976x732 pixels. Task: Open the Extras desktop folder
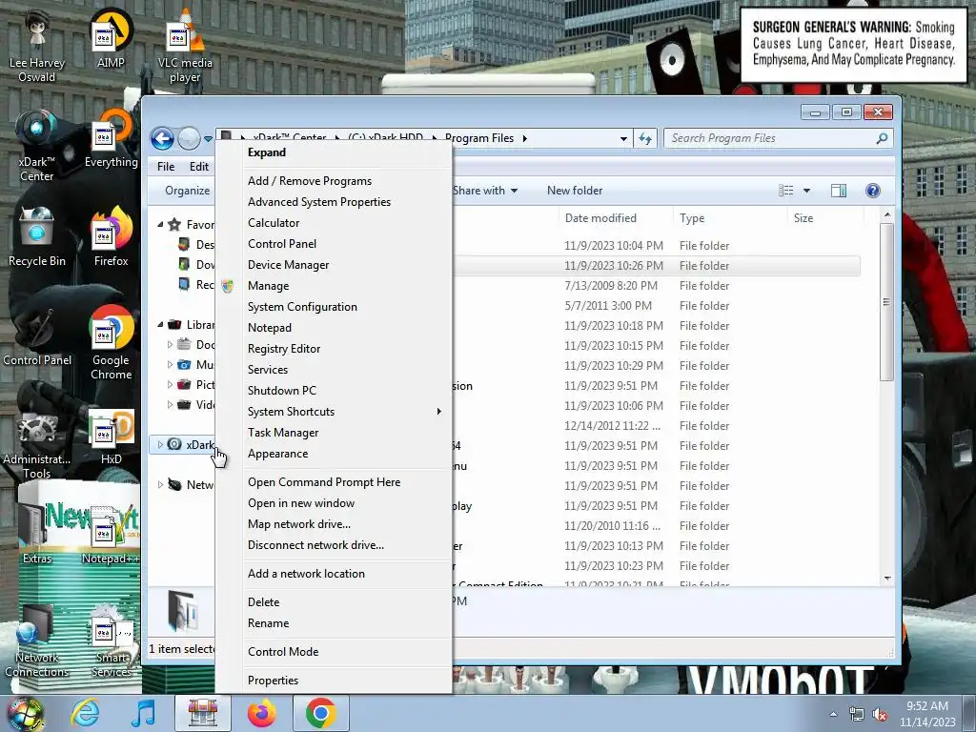tap(37, 534)
